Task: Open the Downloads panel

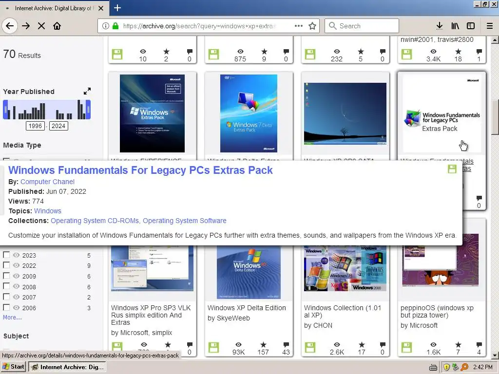Action: click(440, 26)
